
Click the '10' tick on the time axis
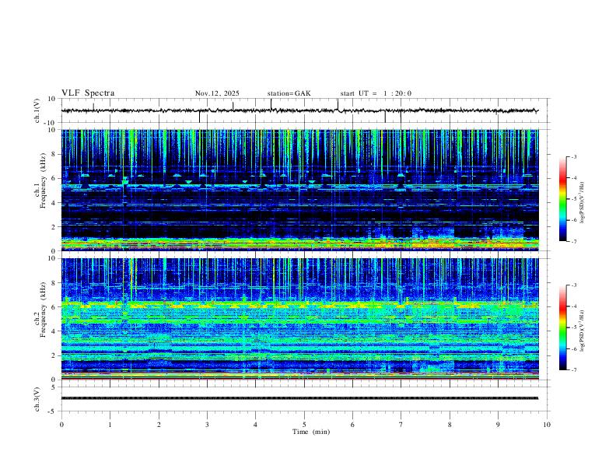tap(547, 425)
